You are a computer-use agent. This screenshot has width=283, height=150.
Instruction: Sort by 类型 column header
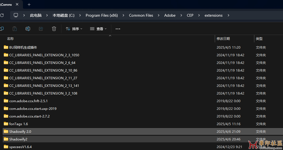point(259,39)
